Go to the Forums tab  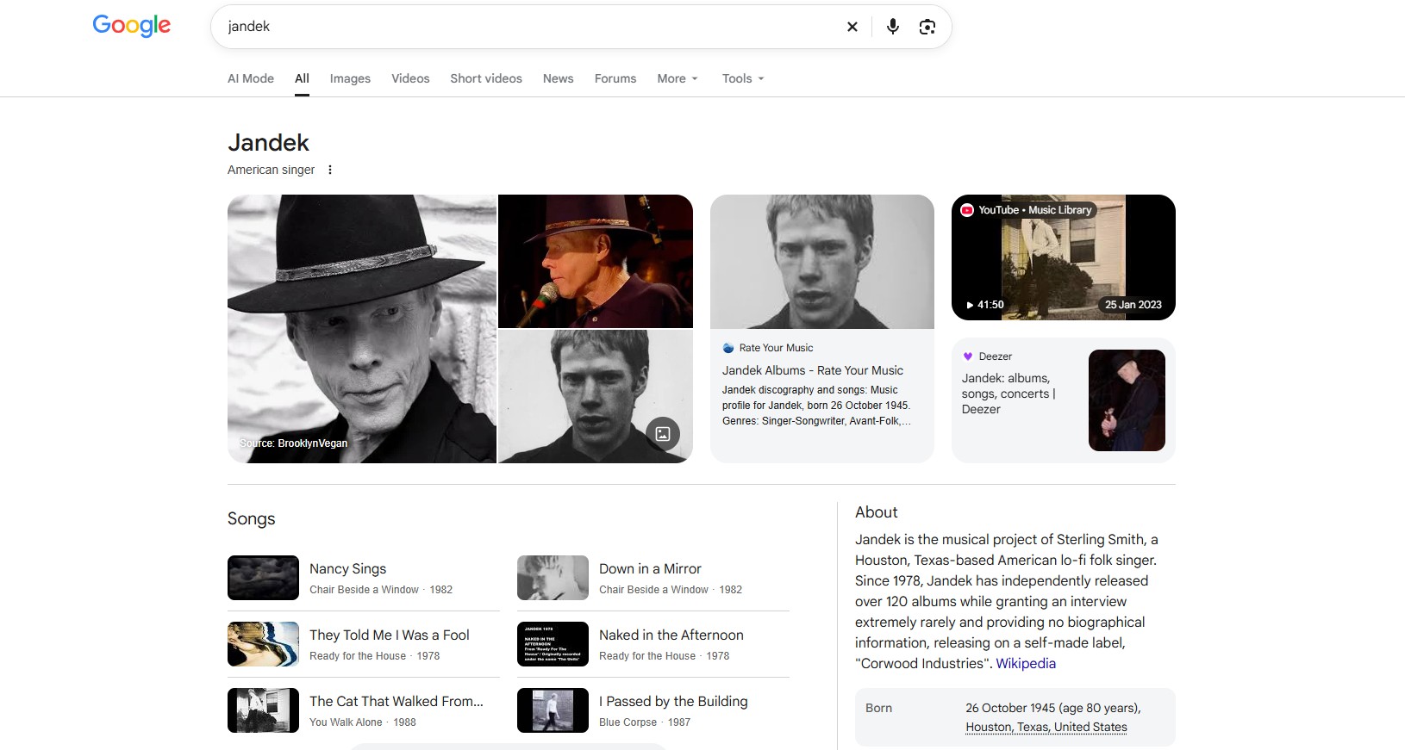click(x=615, y=78)
